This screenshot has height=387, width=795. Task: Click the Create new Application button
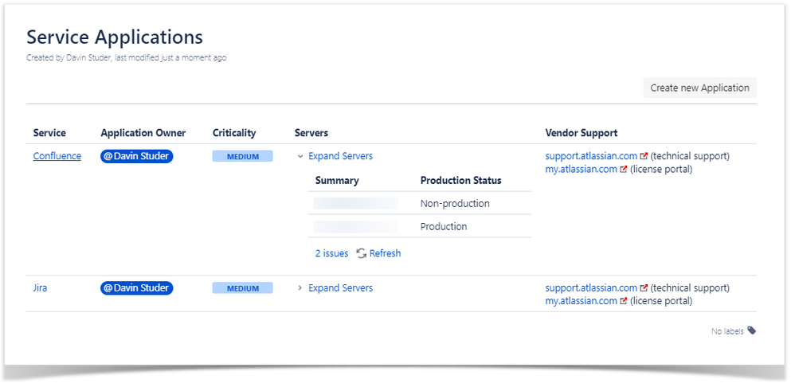[x=699, y=88]
